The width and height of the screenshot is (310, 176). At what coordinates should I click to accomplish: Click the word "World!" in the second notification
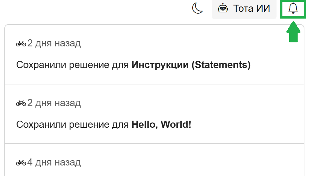pos(176,125)
